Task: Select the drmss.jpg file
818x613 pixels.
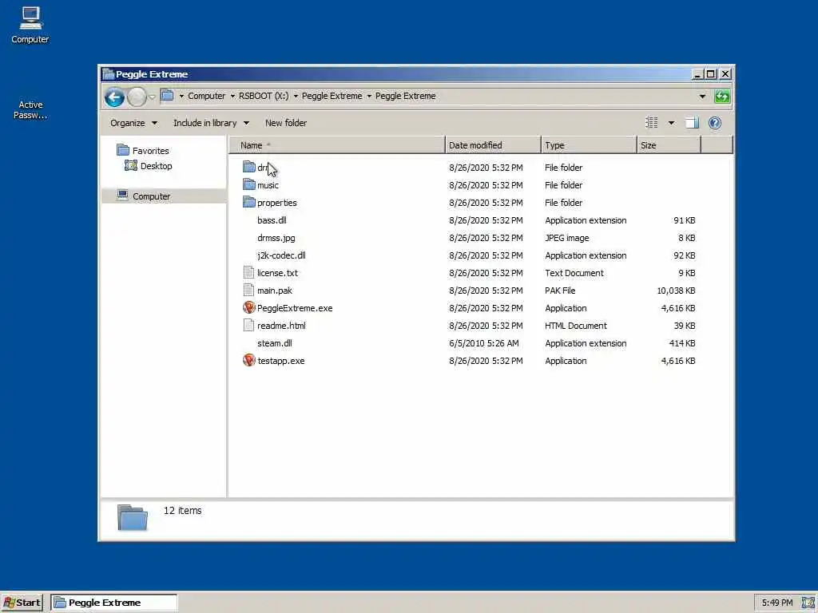Action: coord(276,238)
